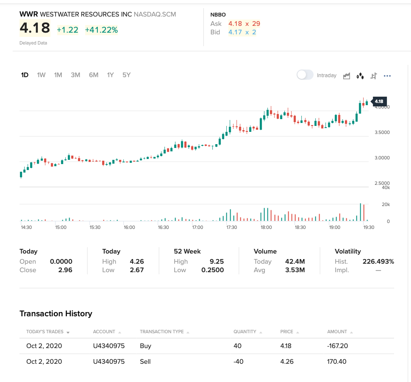Select the 1W time range

pos(41,75)
